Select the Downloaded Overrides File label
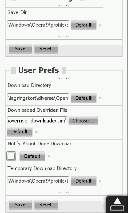Screen dimensions: 128x213 pos(37,110)
